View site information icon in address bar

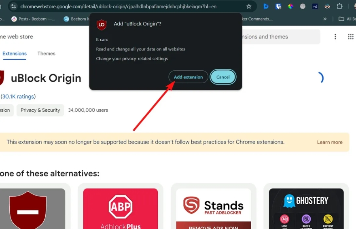[14, 6]
